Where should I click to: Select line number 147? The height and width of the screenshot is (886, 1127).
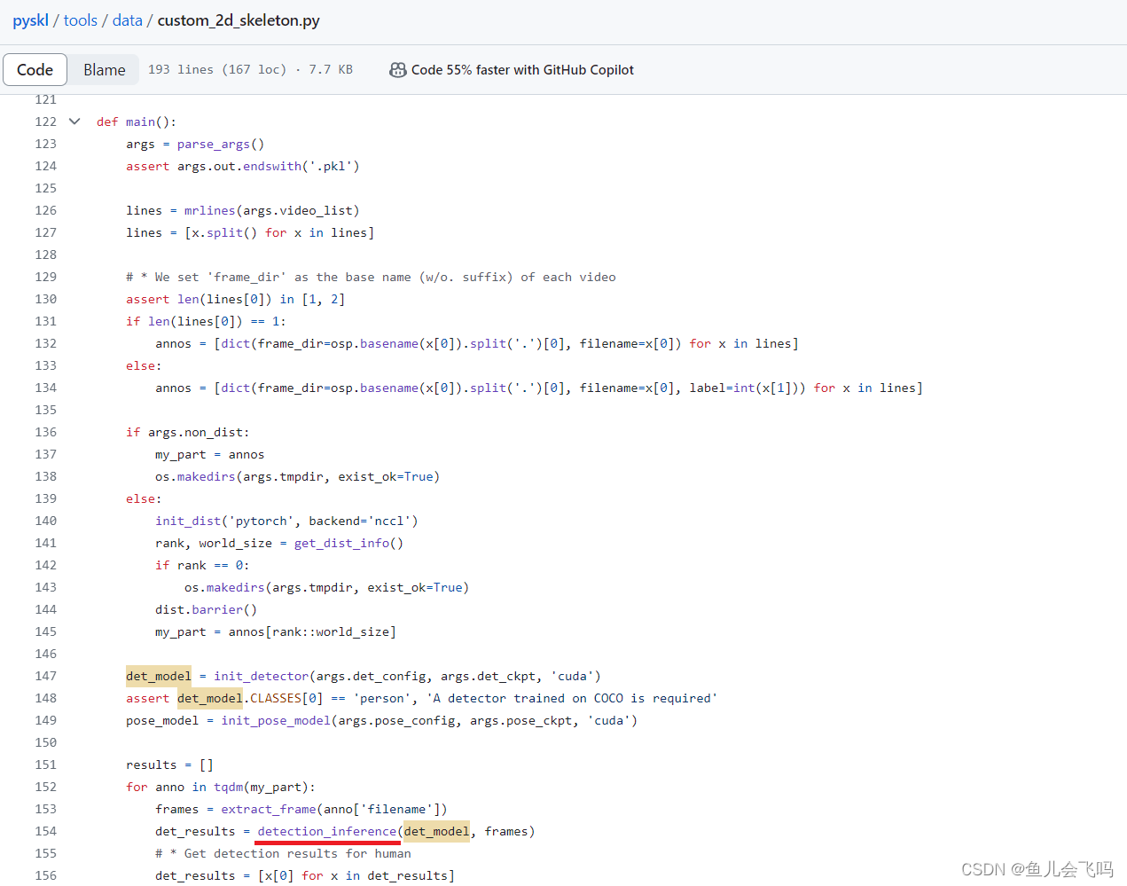coord(44,675)
